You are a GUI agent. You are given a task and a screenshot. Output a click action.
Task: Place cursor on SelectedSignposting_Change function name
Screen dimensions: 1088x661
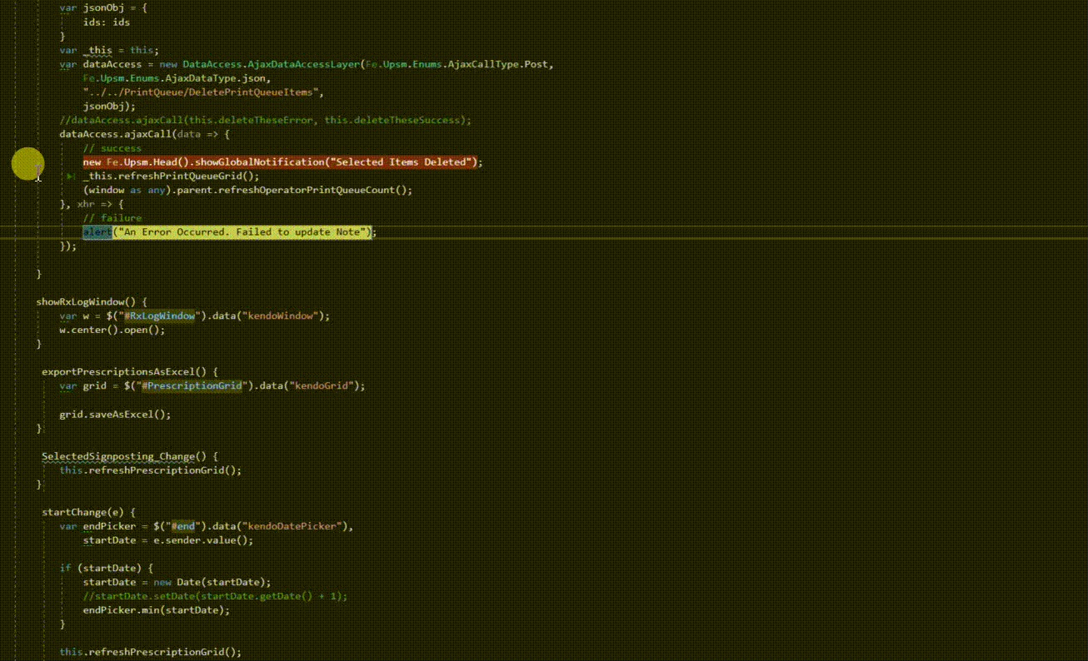click(121, 455)
